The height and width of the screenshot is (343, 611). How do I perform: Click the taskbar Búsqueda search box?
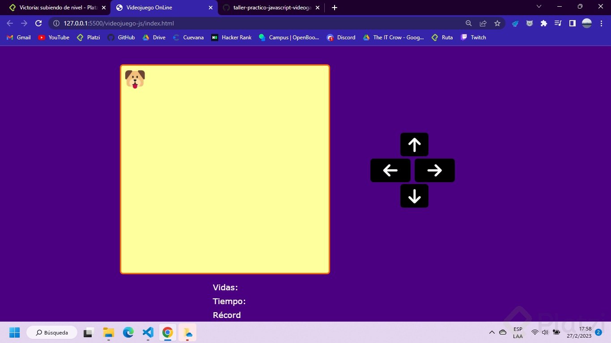52,333
